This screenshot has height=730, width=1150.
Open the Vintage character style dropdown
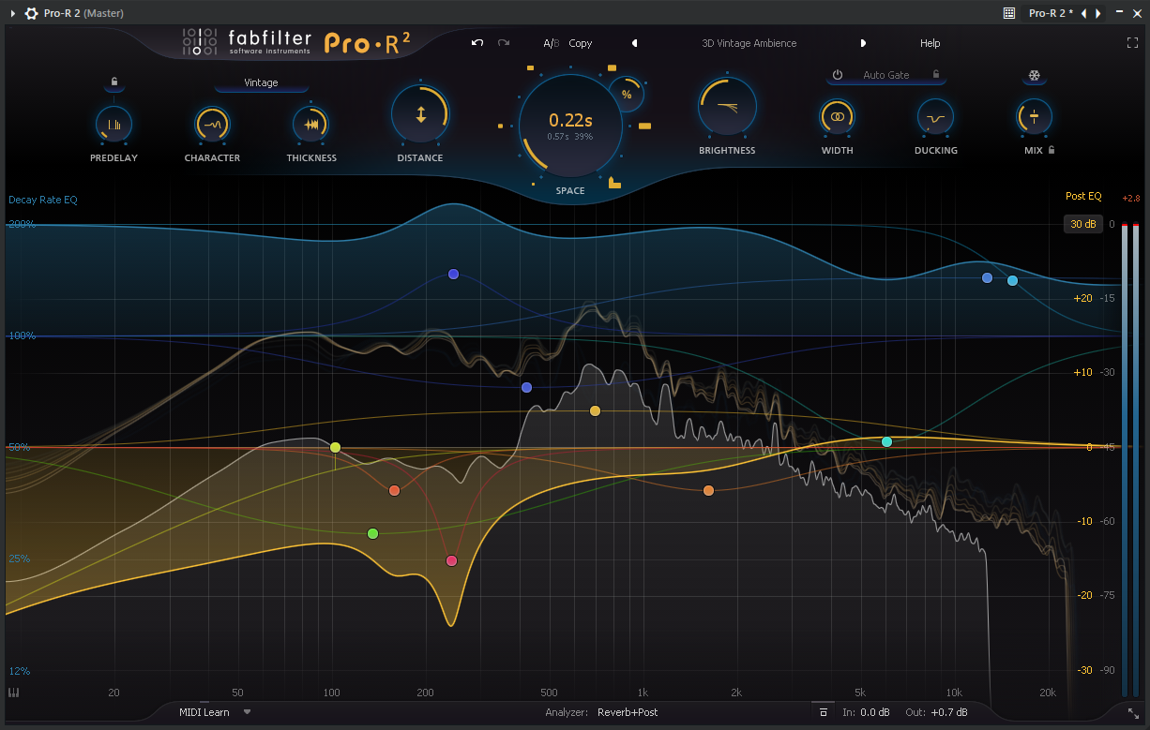(261, 82)
